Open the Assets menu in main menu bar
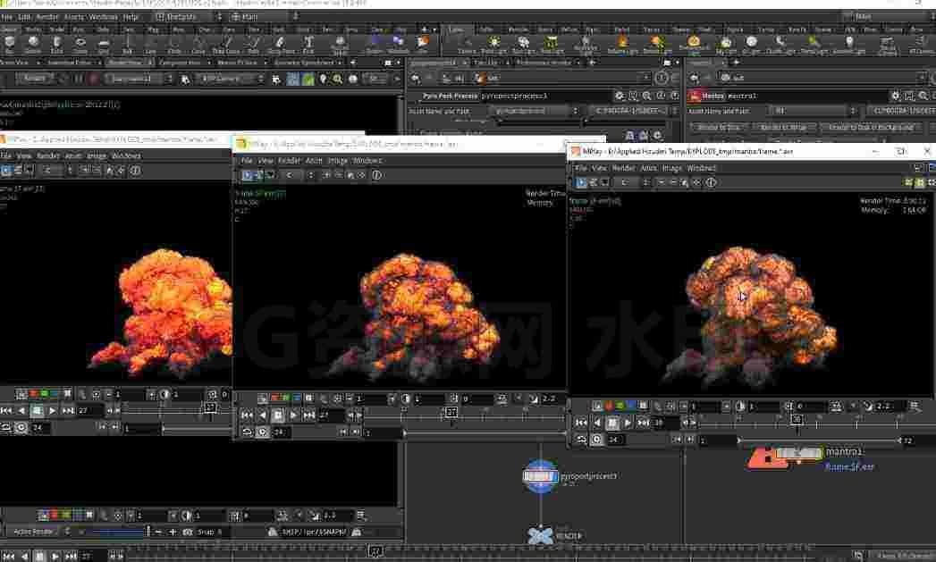Screen dimensions: 936x562 (x=74, y=17)
